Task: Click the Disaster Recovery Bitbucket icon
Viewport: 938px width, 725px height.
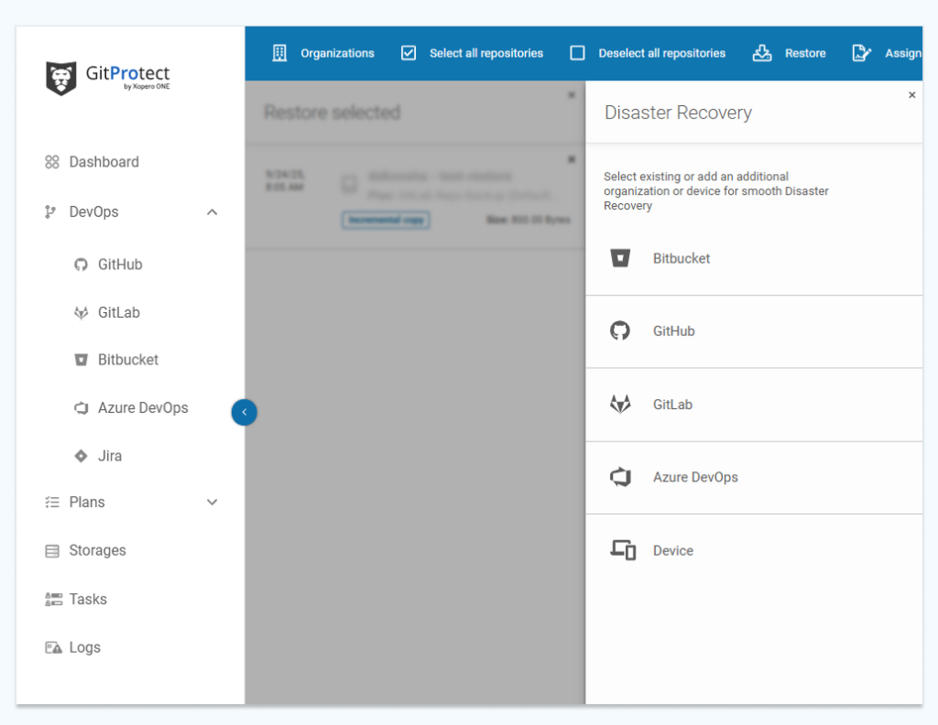Action: (x=620, y=258)
